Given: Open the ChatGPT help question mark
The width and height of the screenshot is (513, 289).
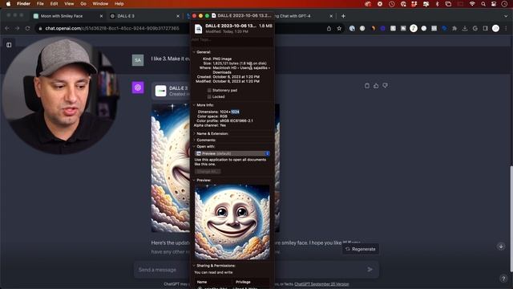Looking at the screenshot, I should click(x=503, y=279).
